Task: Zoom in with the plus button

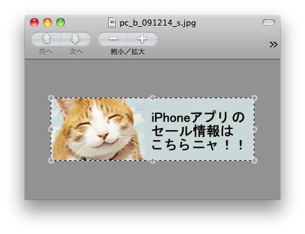Action: click(x=142, y=39)
